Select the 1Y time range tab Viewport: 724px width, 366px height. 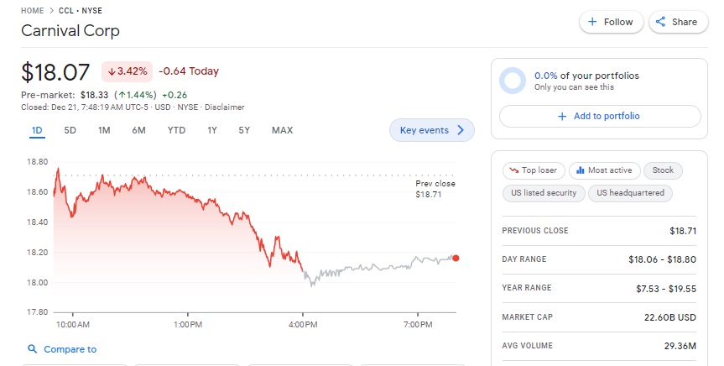pyautogui.click(x=212, y=130)
